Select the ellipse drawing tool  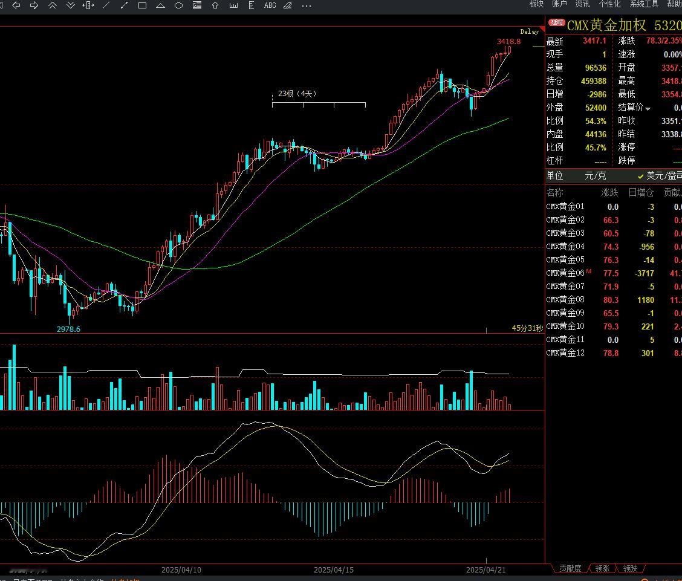tap(178, 5)
